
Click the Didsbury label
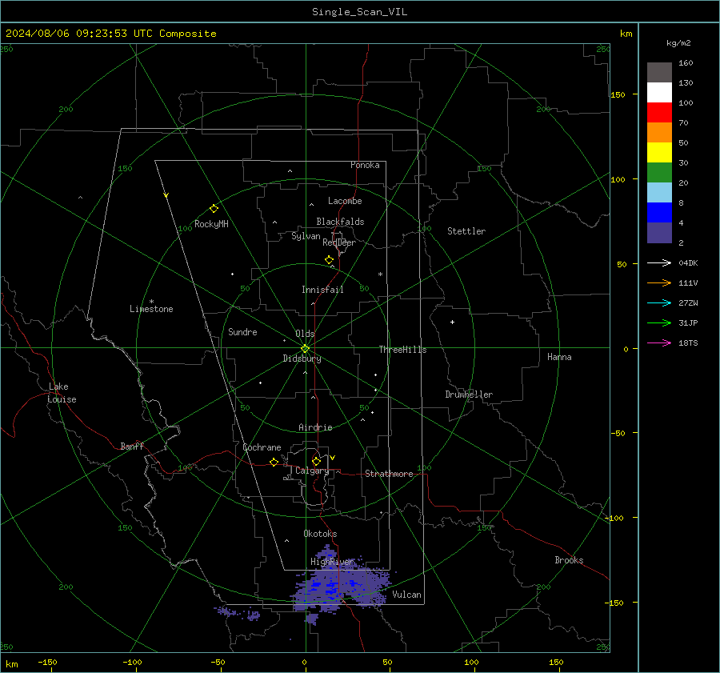302,359
